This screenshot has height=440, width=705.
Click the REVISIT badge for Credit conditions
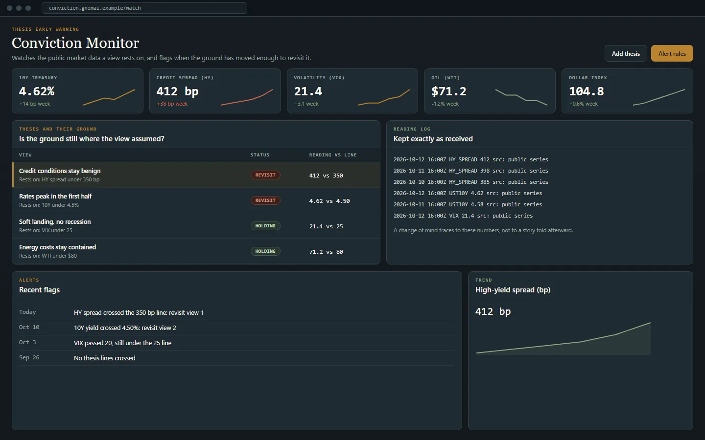[265, 175]
